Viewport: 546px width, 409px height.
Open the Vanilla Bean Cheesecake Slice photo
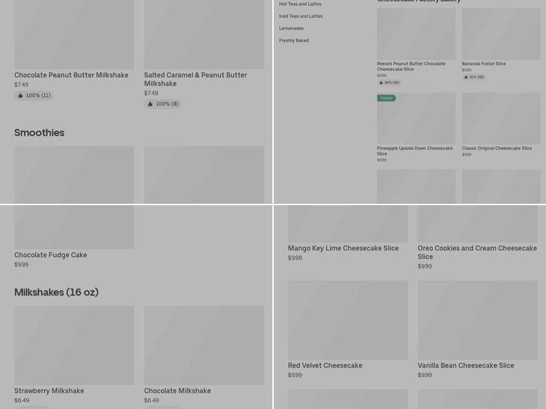click(478, 320)
